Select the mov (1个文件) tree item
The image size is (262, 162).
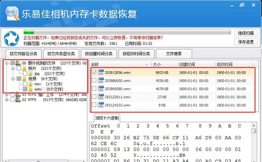coord(48,84)
